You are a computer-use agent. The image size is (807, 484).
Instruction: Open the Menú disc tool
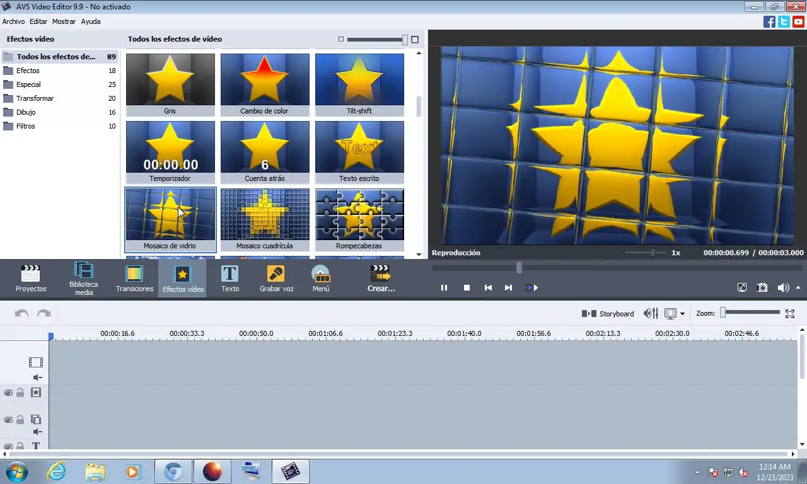coord(321,279)
